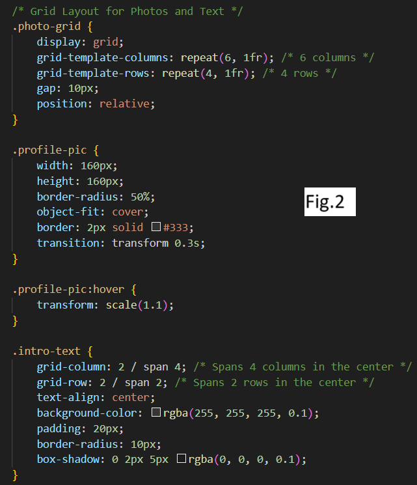Viewport: 417px width, 485px height.
Task: Click the .intro-text selector
Action: point(46,351)
